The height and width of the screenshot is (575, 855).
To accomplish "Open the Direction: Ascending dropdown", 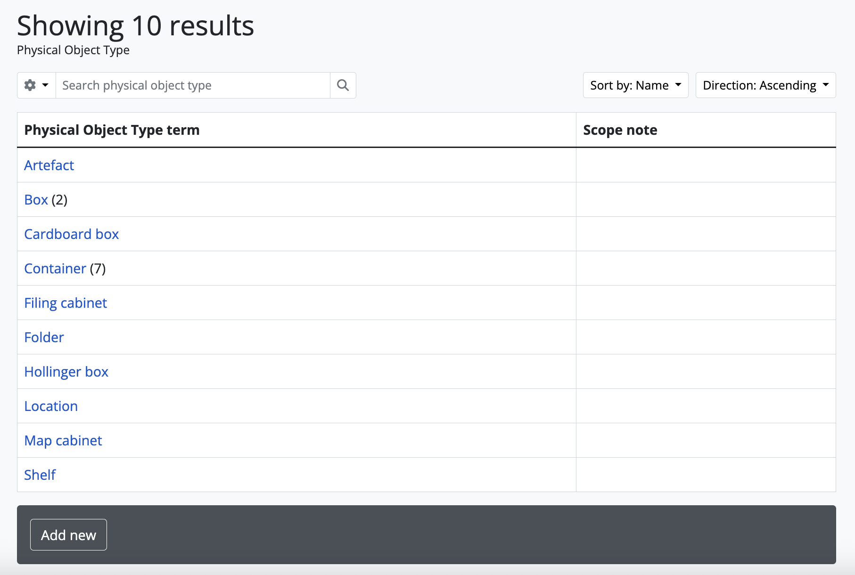I will tap(765, 85).
